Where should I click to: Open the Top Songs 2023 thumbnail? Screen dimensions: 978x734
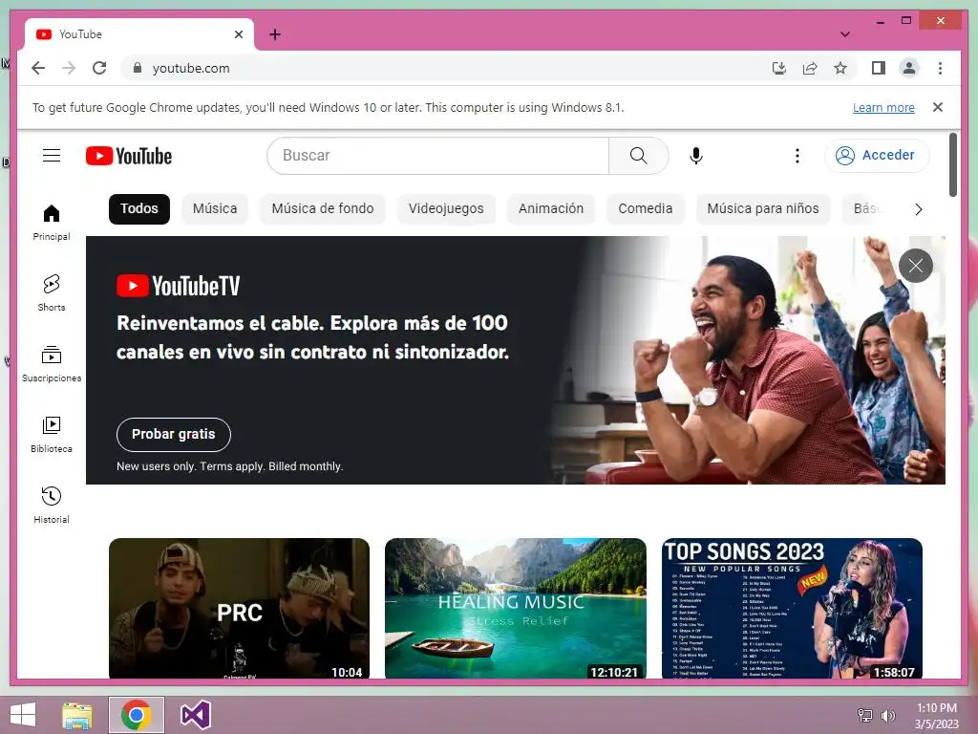(792, 609)
